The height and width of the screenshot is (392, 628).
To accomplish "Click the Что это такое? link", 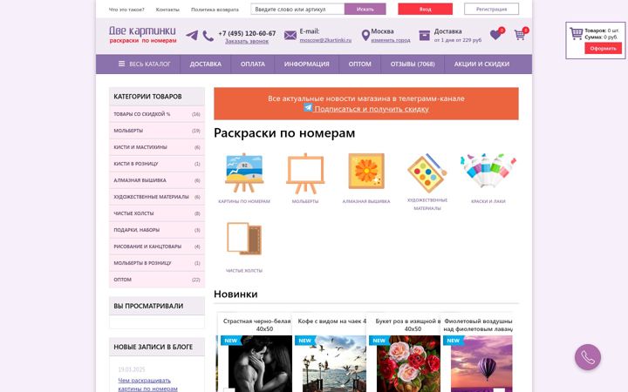I will (126, 10).
